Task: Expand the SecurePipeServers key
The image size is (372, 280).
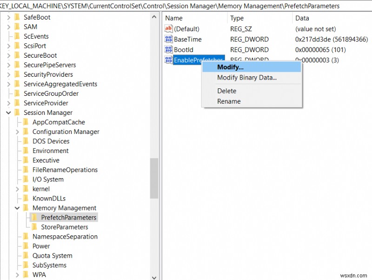Action: coord(8,65)
